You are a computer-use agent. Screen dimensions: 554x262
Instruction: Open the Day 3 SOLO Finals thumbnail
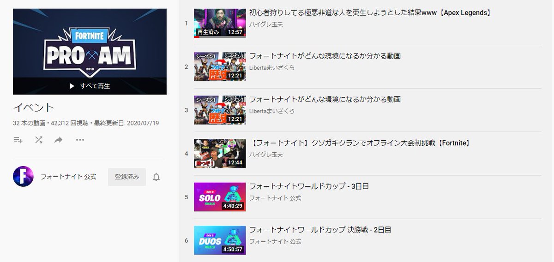point(220,196)
